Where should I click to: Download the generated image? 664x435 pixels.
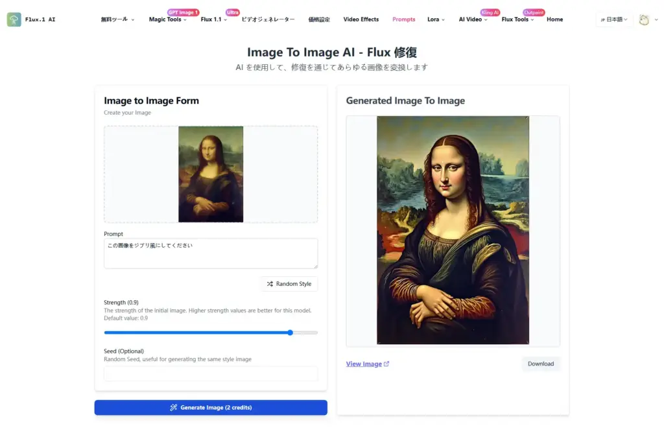541,364
